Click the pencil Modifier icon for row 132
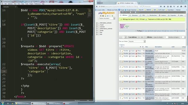188x105 pixels. [123, 62]
